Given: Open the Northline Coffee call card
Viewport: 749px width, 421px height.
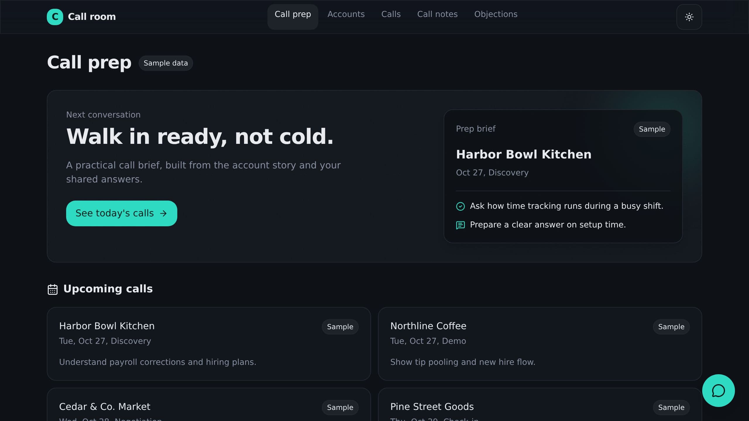Looking at the screenshot, I should [x=540, y=344].
